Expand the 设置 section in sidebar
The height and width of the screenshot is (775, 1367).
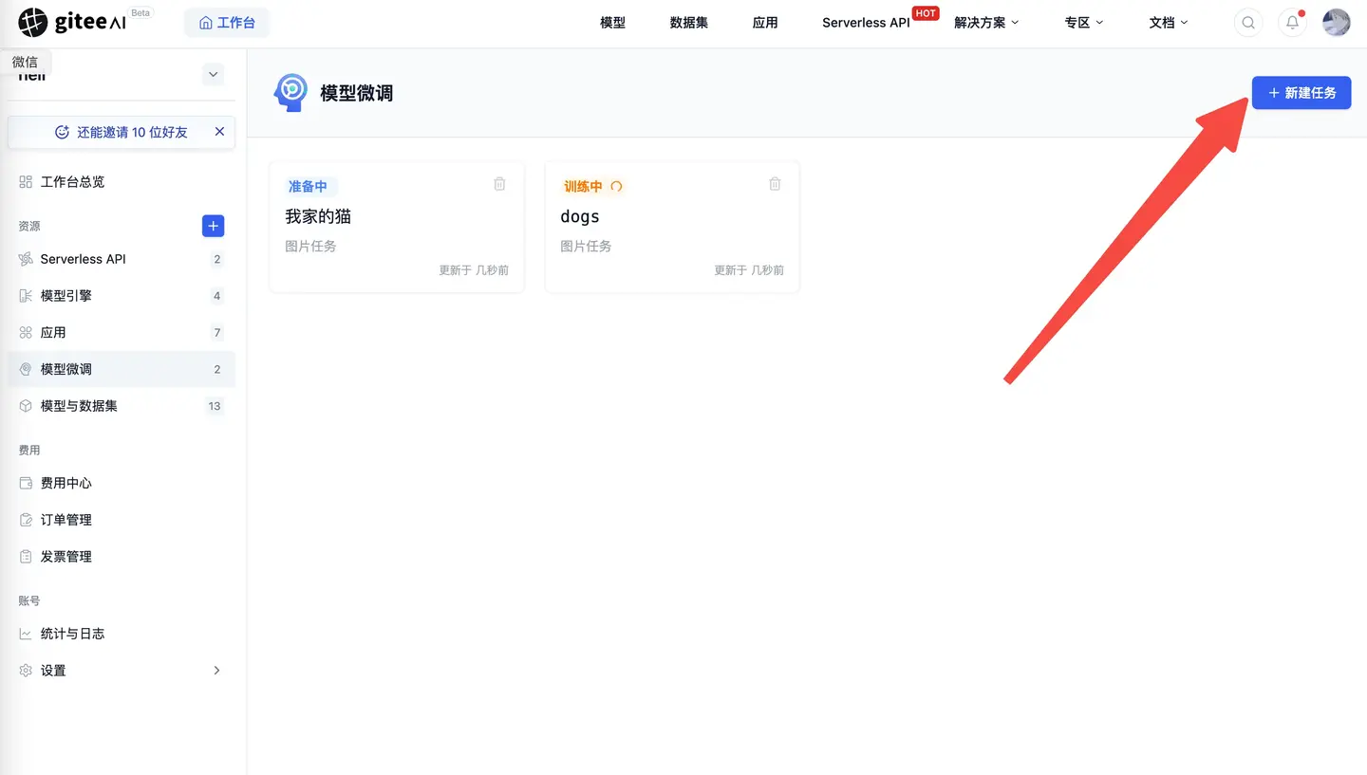pos(54,670)
